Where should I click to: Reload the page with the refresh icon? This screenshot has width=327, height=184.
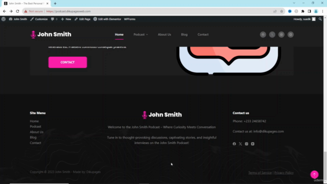(17, 11)
